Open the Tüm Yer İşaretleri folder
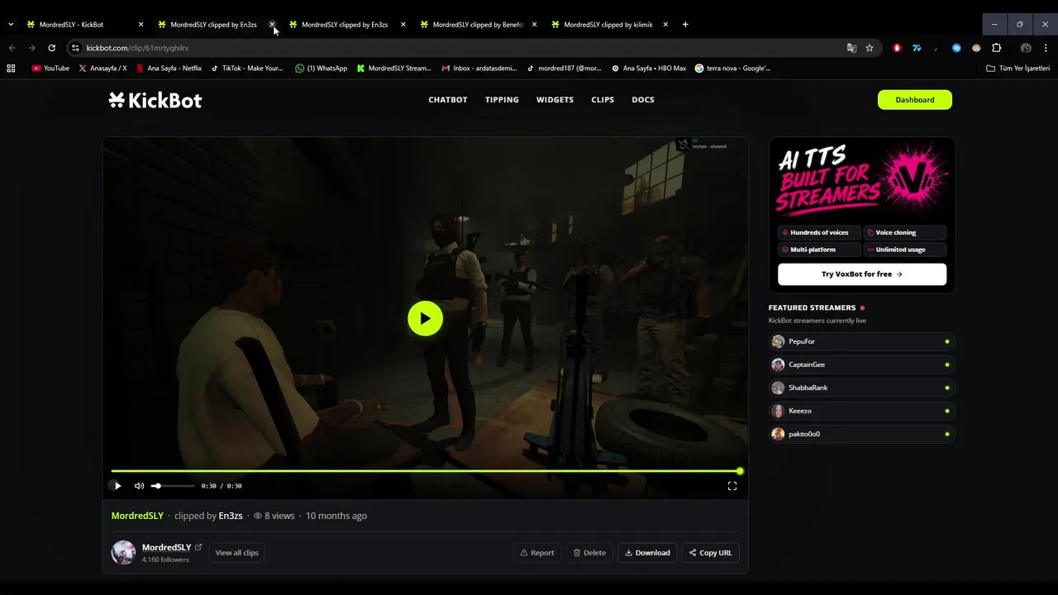The image size is (1058, 595). [x=1018, y=69]
